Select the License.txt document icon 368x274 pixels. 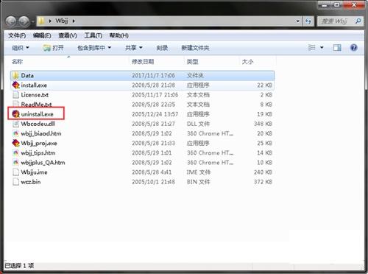coord(15,95)
